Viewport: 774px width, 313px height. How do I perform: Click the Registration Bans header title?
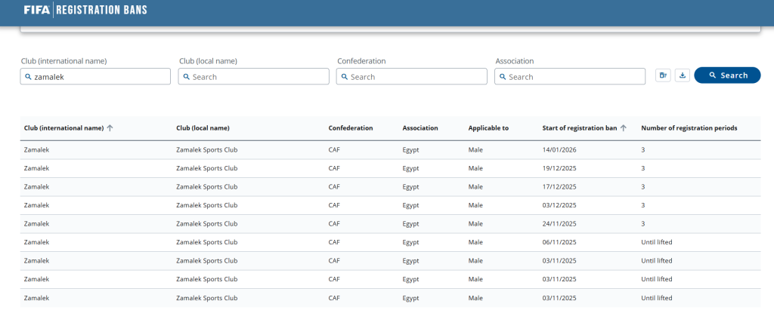[102, 11]
